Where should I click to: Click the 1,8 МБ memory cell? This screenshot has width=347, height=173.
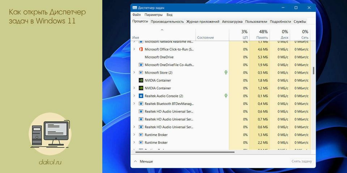(260, 80)
